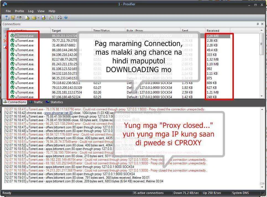Open the Profile menu
267x197 pixels.
pyautogui.click(x=19, y=11)
